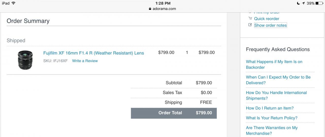Viewport: 325px width, 137px height.
Task: Click What Is Your Return Policy
Action: (x=271, y=118)
